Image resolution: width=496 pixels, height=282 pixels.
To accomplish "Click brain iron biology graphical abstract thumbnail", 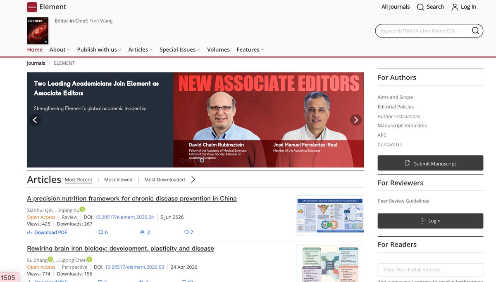I will coord(330,263).
